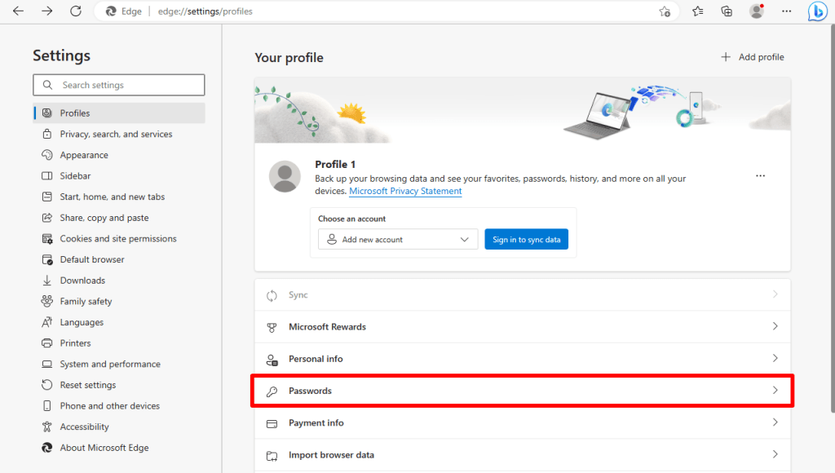Open more options for Profile 1
Image resolution: width=835 pixels, height=473 pixels.
point(760,175)
